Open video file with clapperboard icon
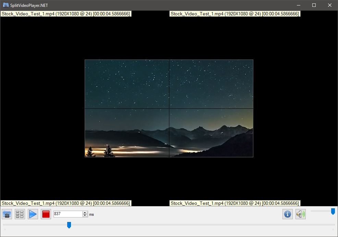The image size is (338, 237). pos(7,214)
